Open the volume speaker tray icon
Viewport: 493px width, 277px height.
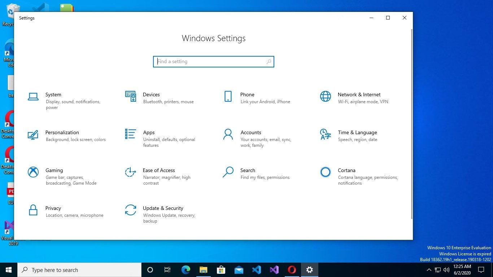(446, 270)
